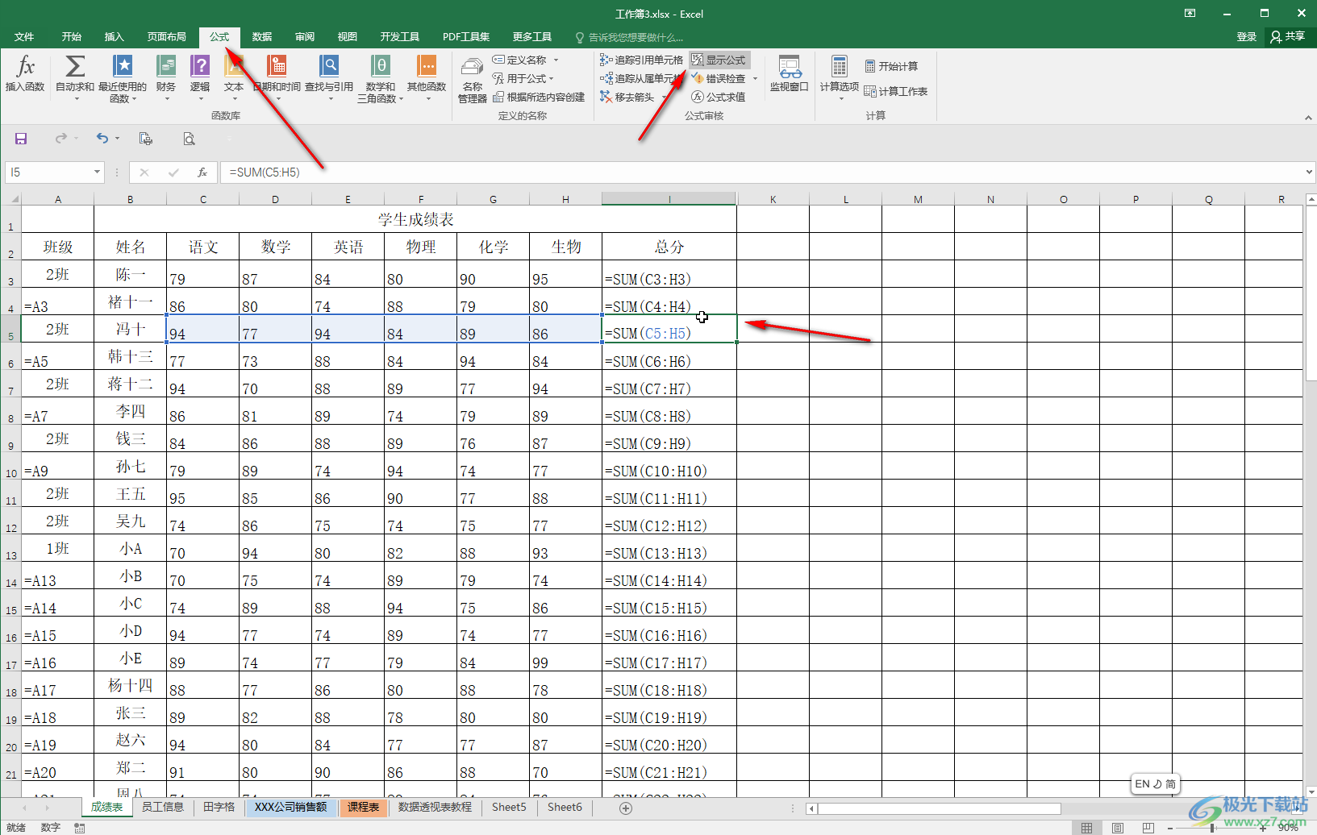Screen dimensions: 1317x835
Task: Expand the Define Name 定义名称 dropdown arrow
Action: (556, 60)
